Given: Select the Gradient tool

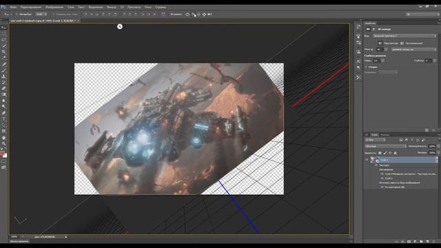Looking at the screenshot, I should point(3,94).
